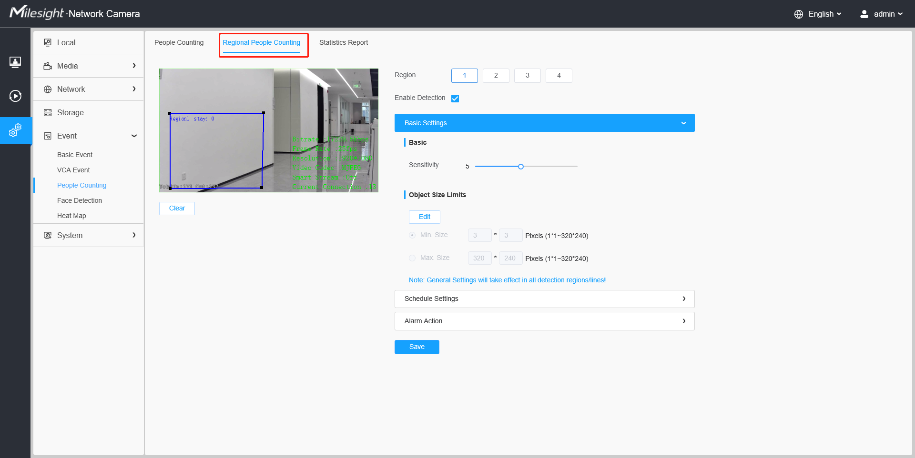Click the Edit object size button
Screen dimensions: 915x458
[x=425, y=217]
